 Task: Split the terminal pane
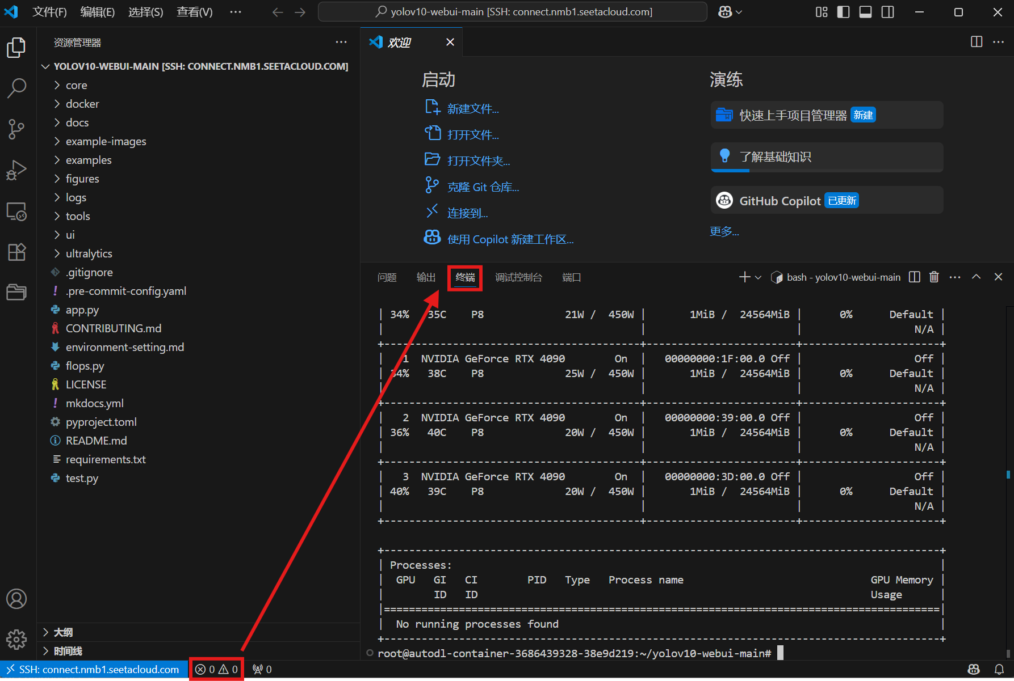[x=915, y=277]
